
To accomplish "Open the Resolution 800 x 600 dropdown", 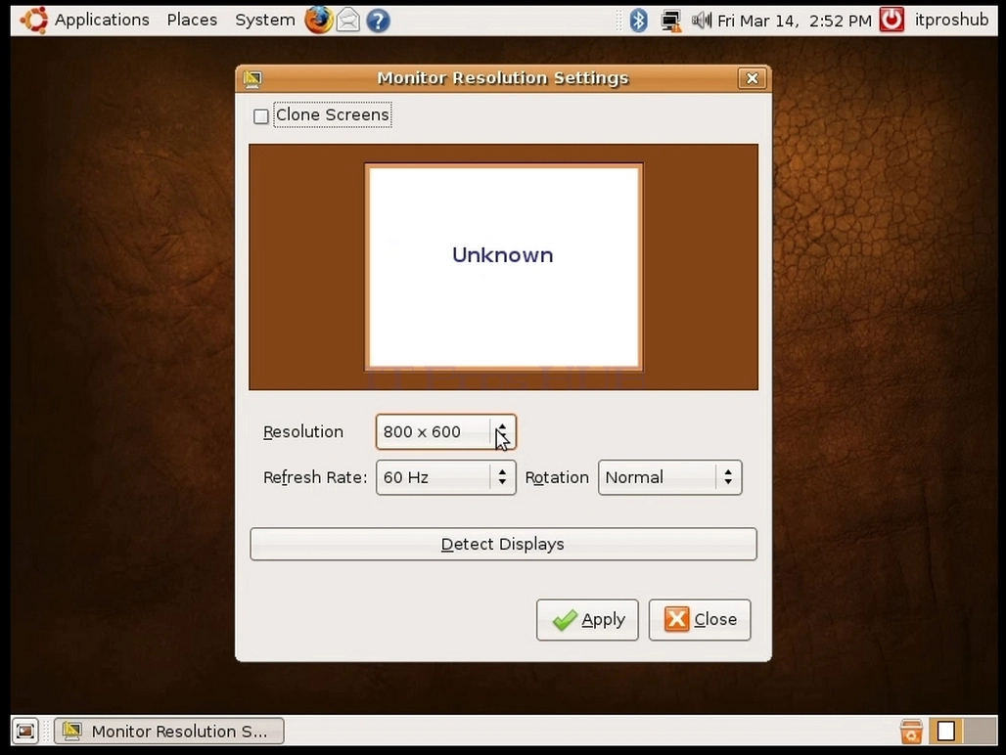I will coord(446,432).
